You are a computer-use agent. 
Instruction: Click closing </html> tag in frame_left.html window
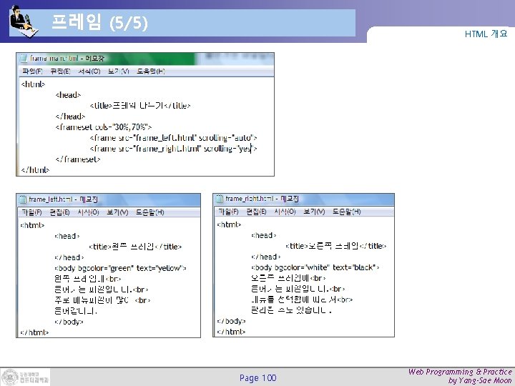coord(34,332)
